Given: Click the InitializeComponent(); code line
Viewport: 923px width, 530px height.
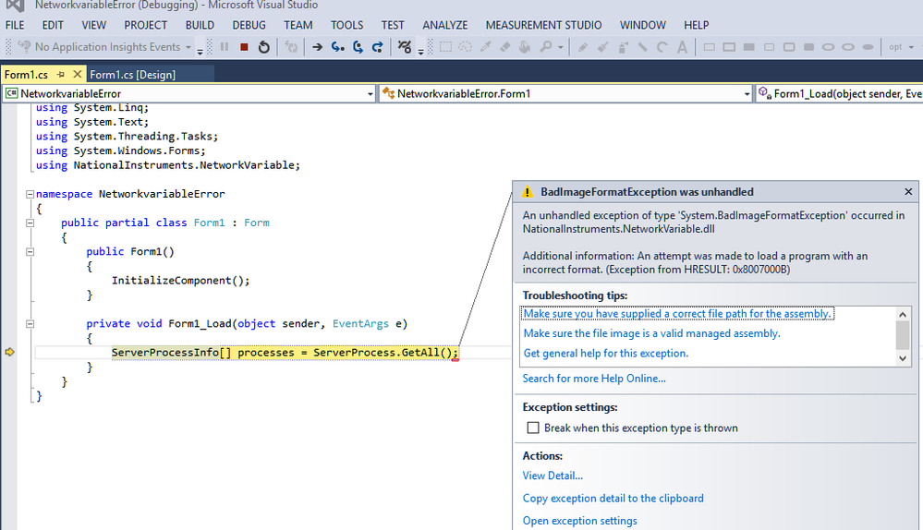Looking at the screenshot, I should (x=181, y=281).
